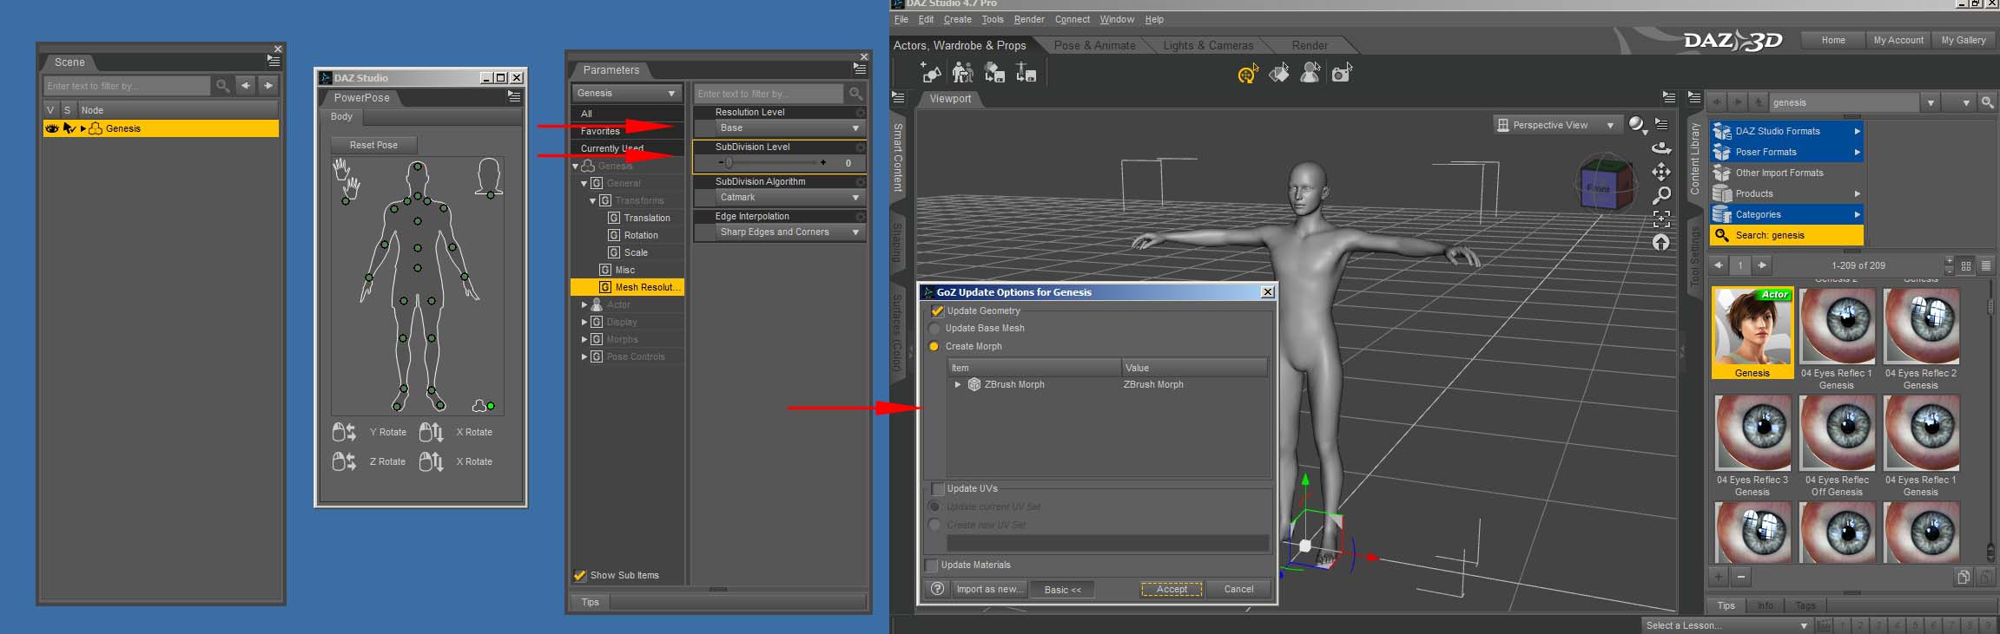Select the Universal tool in toolbar
This screenshot has height=634, width=2000.
[x=1247, y=74]
